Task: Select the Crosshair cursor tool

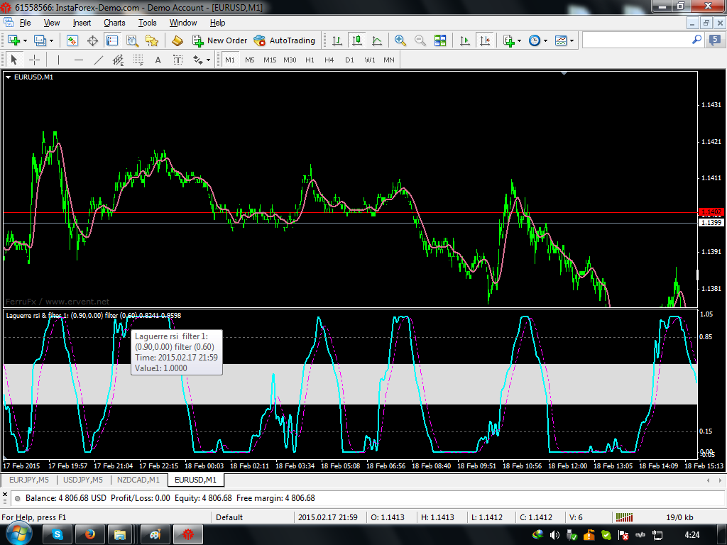Action: pyautogui.click(x=33, y=60)
